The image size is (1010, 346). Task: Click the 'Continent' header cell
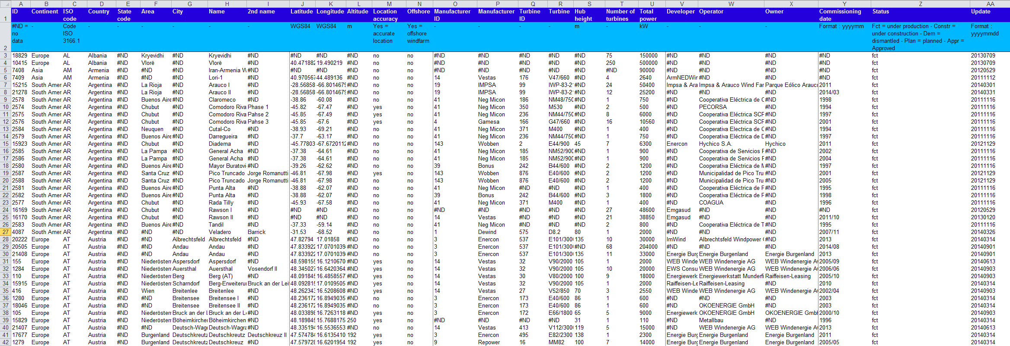(x=46, y=15)
